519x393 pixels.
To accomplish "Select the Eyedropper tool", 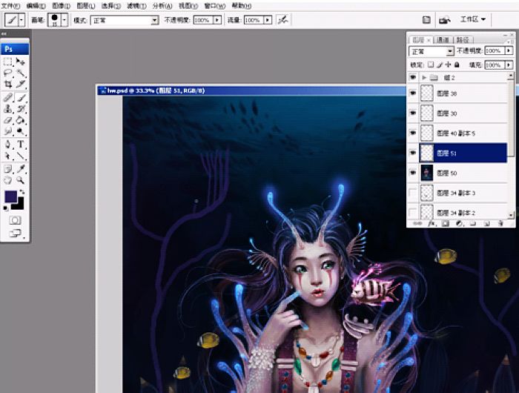I will (x=21, y=169).
